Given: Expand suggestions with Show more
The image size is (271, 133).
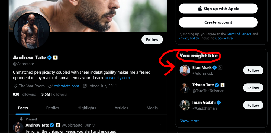Looking at the screenshot, I should [189, 121].
